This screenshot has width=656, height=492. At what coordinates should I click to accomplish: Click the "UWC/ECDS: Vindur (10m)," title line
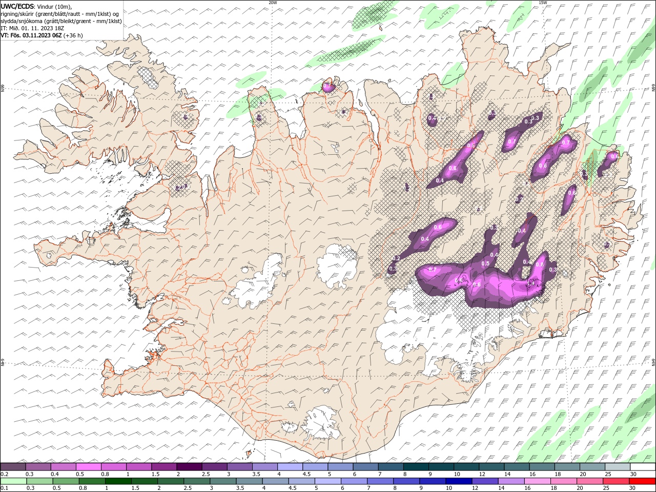[36, 6]
